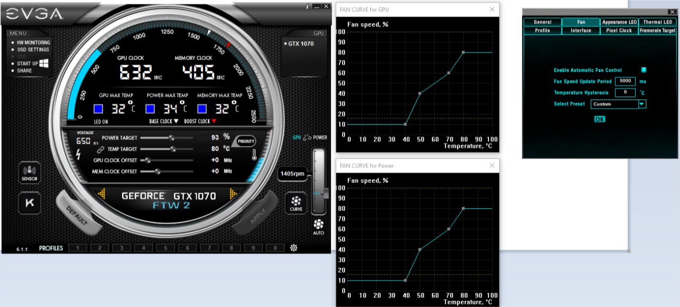Select profile slot 5

point(165,248)
